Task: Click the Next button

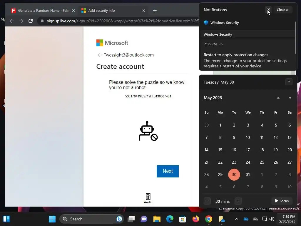Action: (168, 171)
